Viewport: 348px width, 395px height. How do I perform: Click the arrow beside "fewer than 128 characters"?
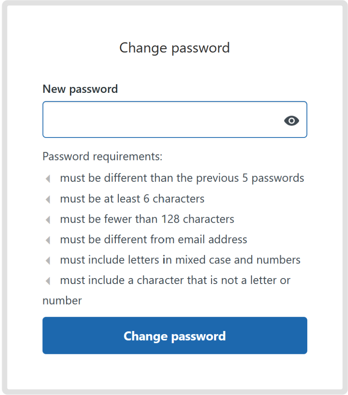[49, 219]
